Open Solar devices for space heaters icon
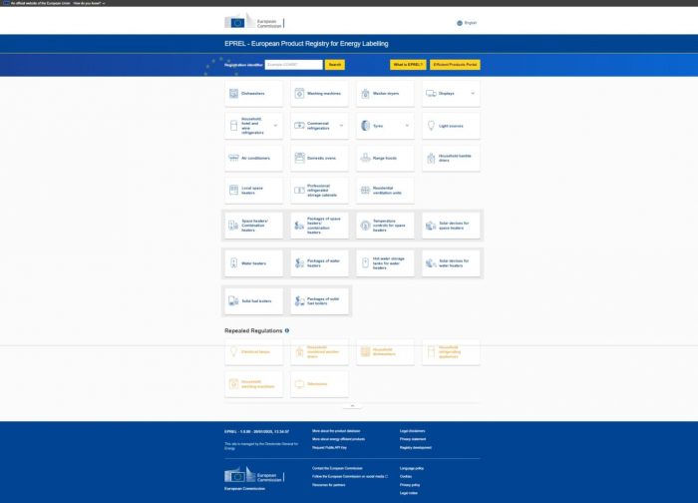This screenshot has width=698, height=503. coord(431,226)
